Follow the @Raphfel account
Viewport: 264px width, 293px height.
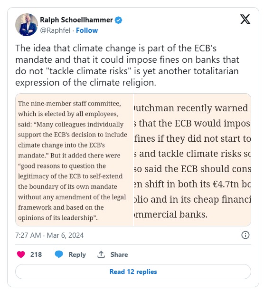[87, 30]
